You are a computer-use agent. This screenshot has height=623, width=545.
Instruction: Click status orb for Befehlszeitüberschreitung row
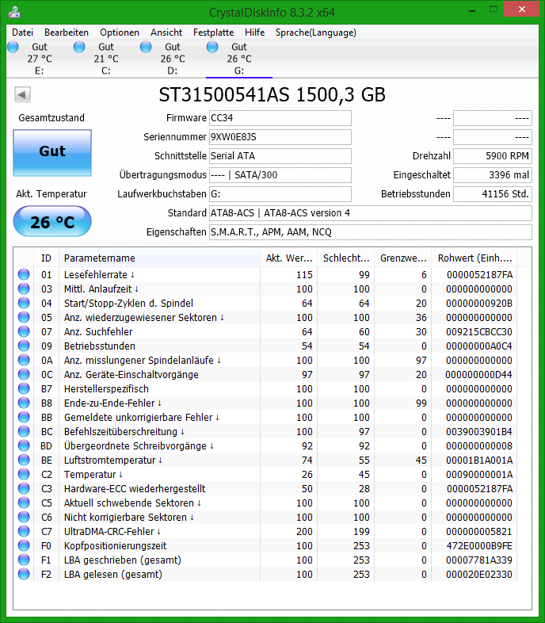tap(24, 432)
